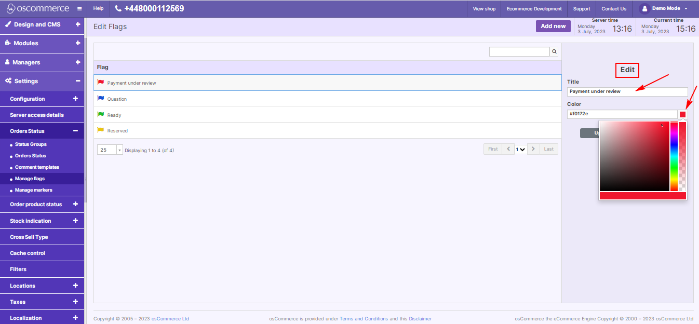The height and width of the screenshot is (324, 699).
Task: Click the Add new button
Action: (x=553, y=25)
